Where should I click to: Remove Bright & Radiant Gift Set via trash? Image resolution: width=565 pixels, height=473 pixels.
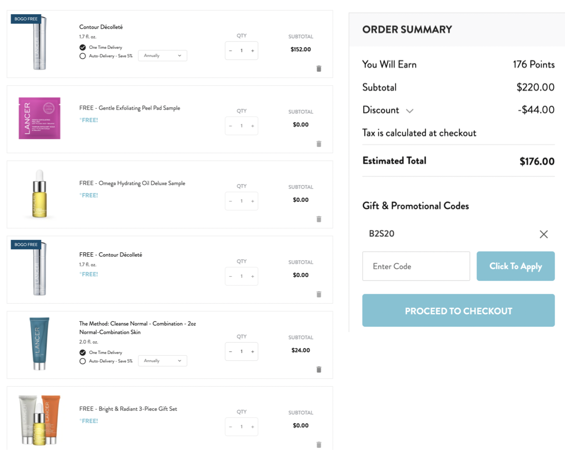[319, 445]
